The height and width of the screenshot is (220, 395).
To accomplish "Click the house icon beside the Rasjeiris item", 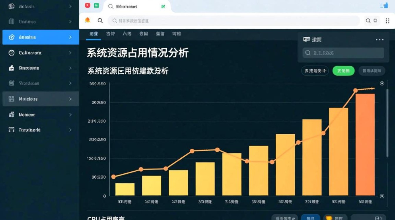I will 11,68.
